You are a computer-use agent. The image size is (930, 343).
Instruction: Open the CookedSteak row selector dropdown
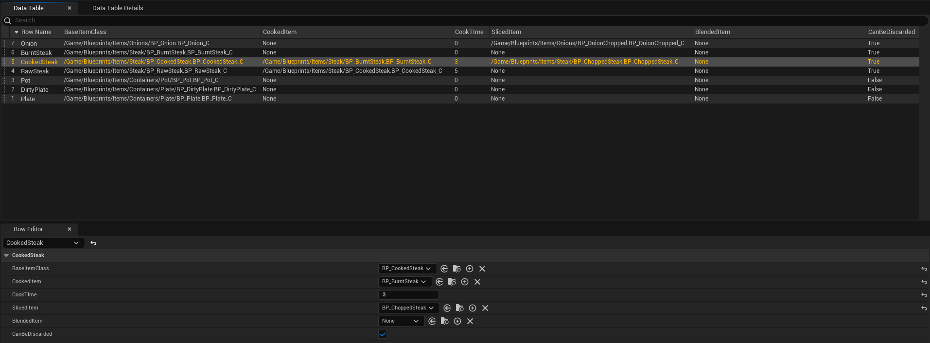click(x=43, y=243)
